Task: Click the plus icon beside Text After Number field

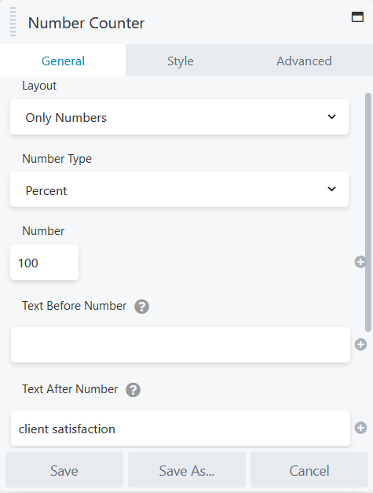Action: [x=360, y=428]
